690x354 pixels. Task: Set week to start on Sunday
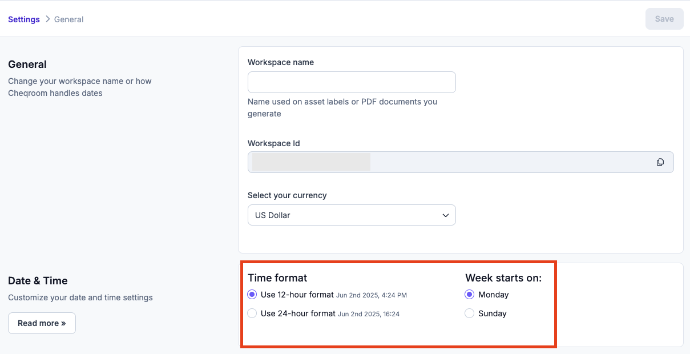tap(470, 313)
